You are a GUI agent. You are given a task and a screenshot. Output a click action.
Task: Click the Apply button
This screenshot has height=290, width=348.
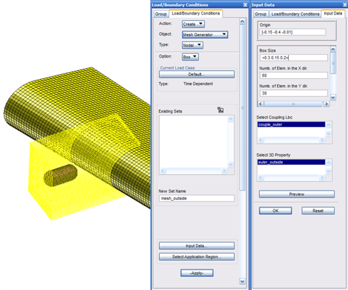point(197,273)
